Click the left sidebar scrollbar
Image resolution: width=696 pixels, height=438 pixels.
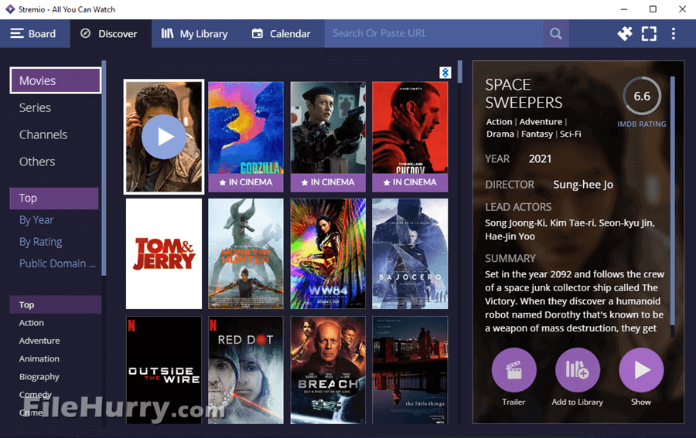pos(104,168)
